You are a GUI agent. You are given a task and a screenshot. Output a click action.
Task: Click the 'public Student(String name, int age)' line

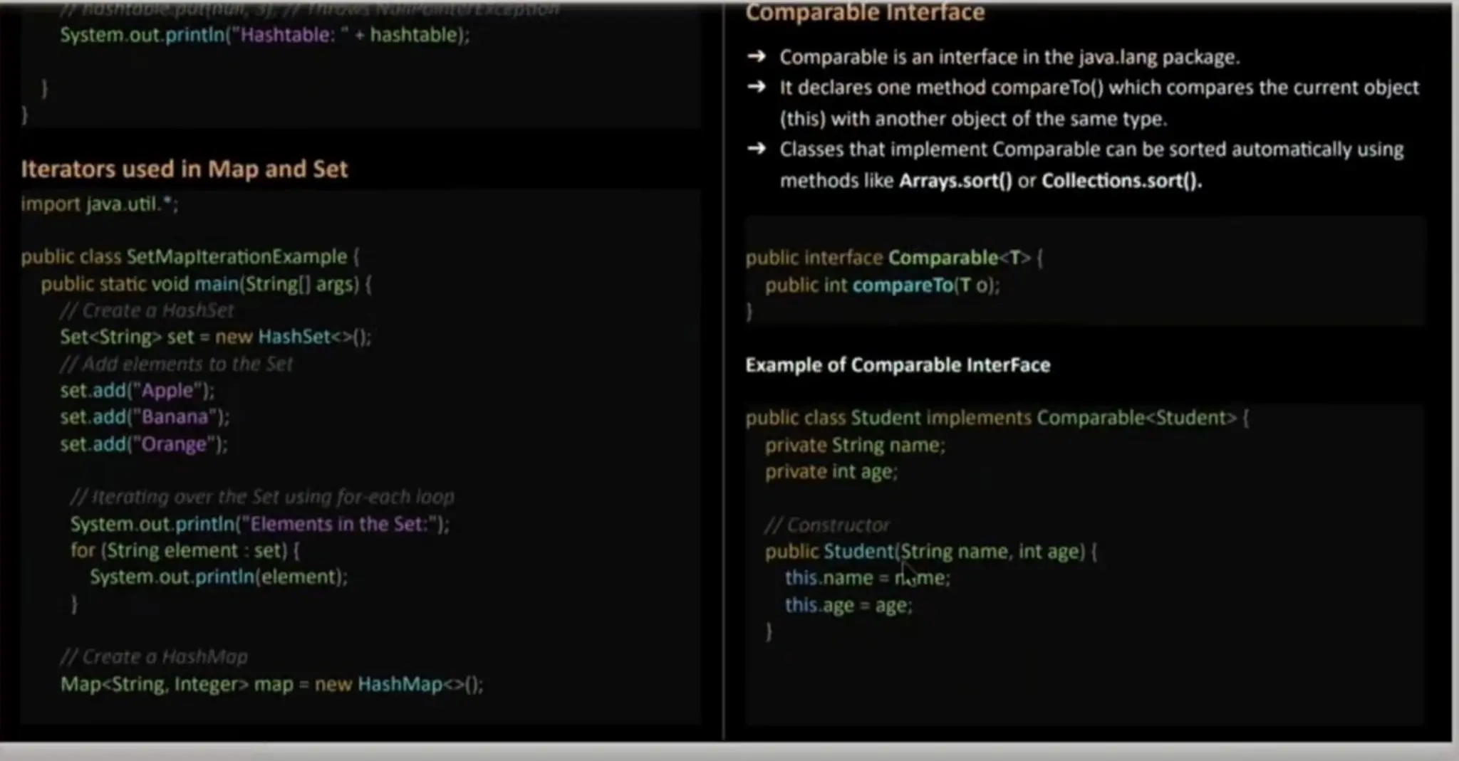pyautogui.click(x=931, y=552)
